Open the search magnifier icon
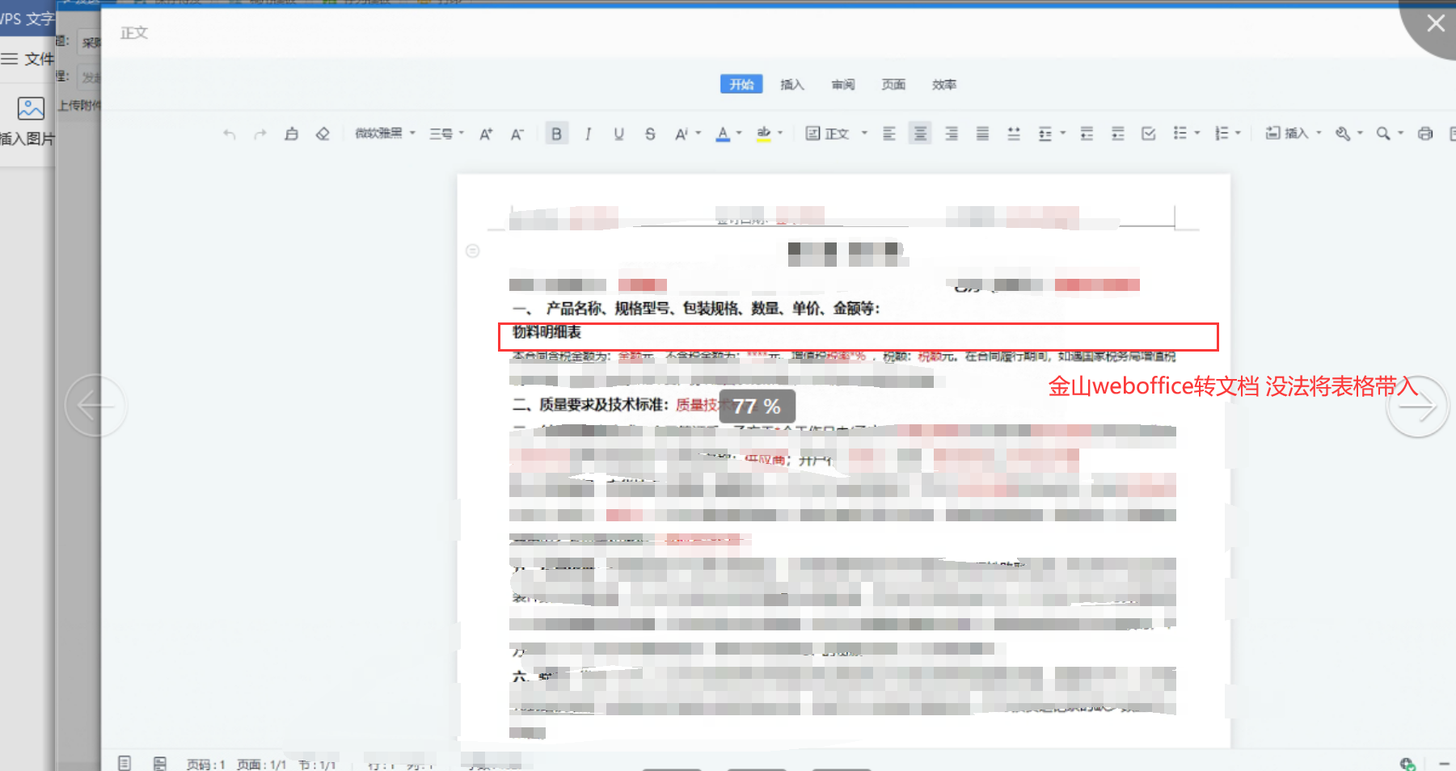The height and width of the screenshot is (771, 1456). 1383,134
